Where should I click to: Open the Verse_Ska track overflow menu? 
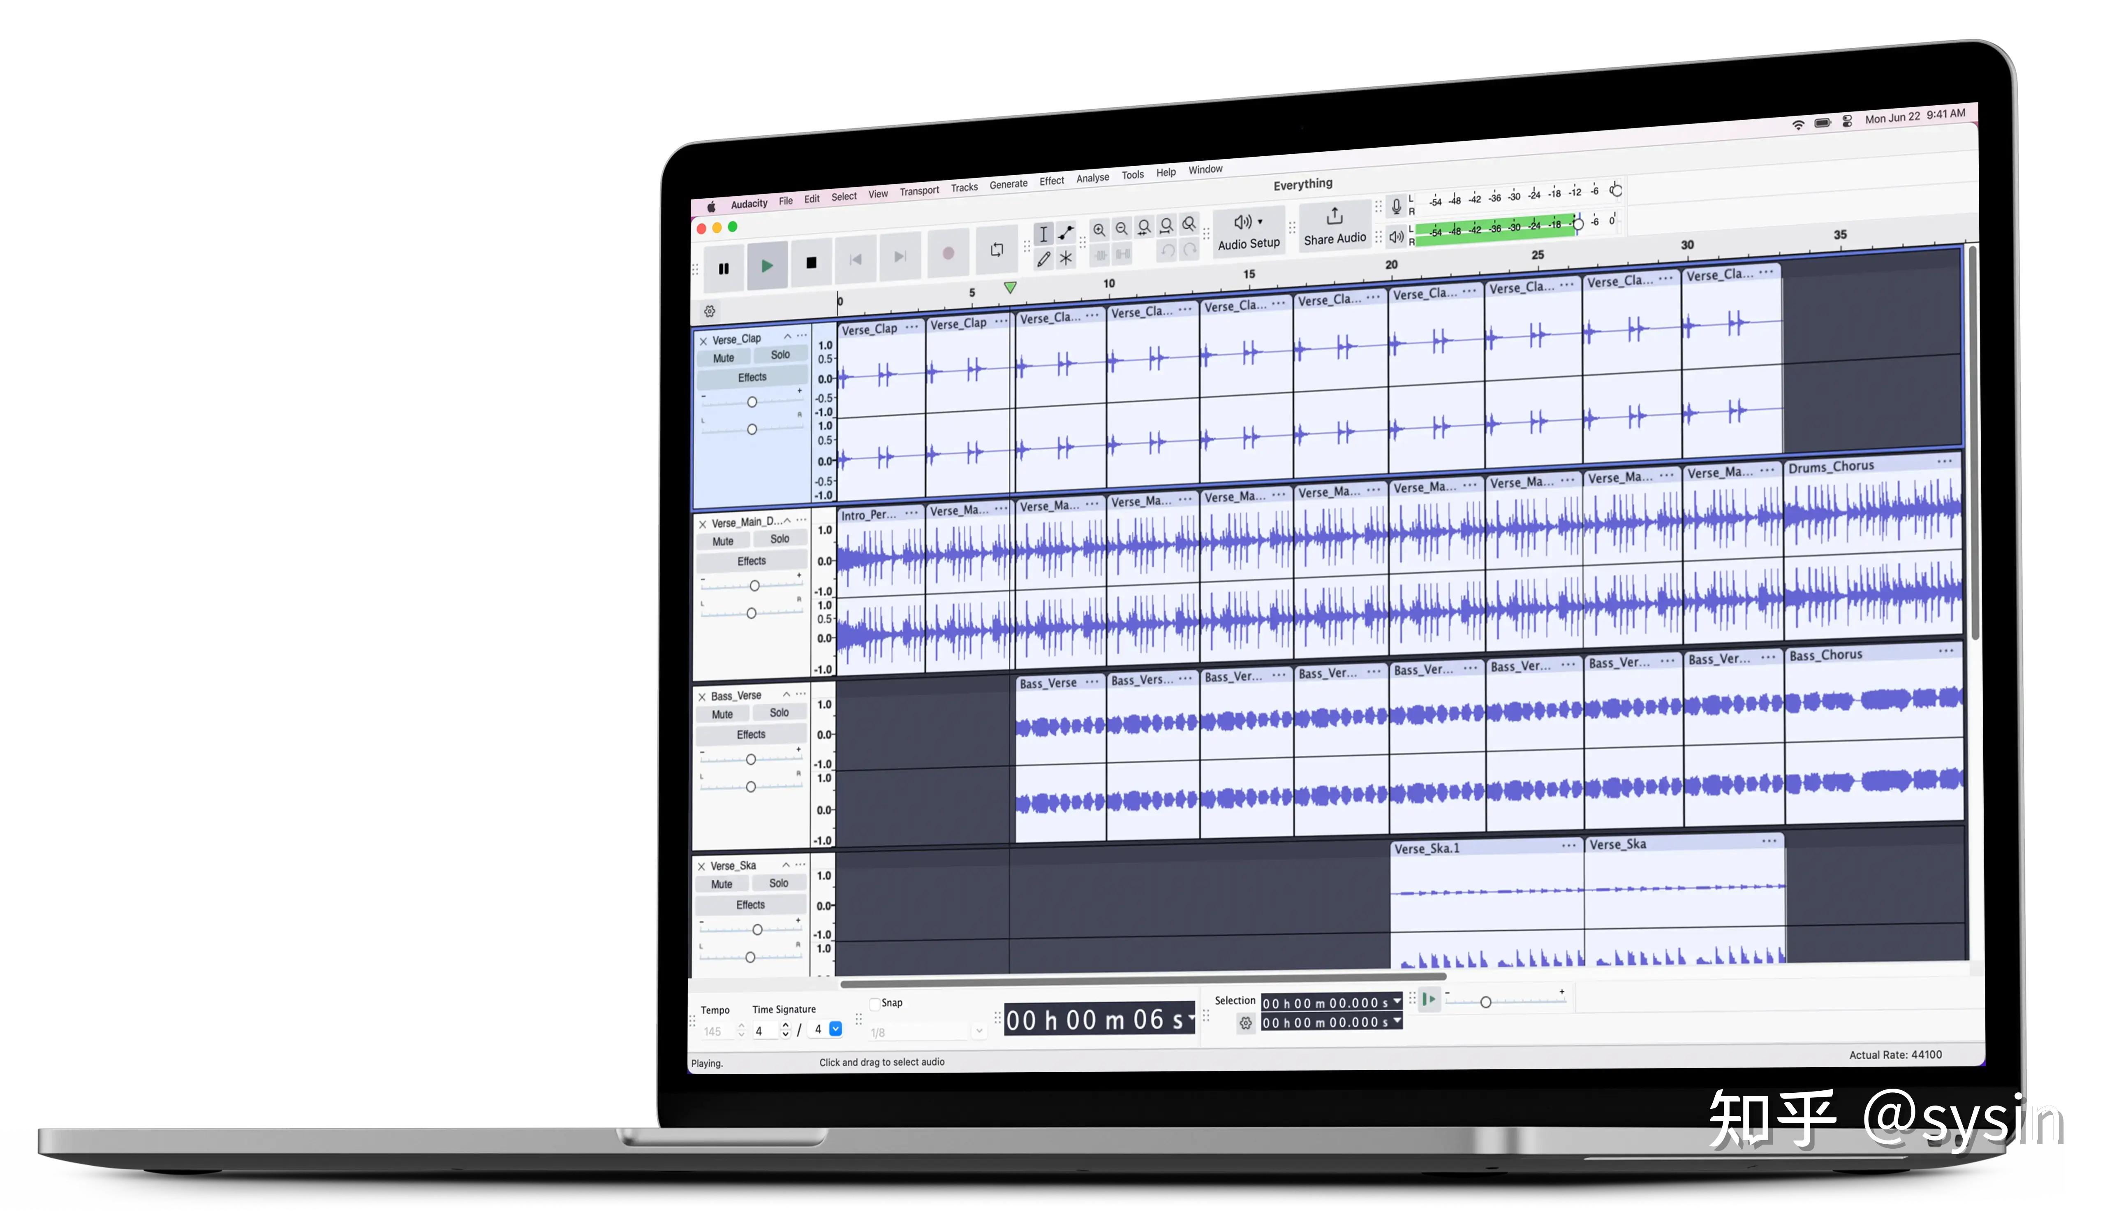tap(800, 864)
